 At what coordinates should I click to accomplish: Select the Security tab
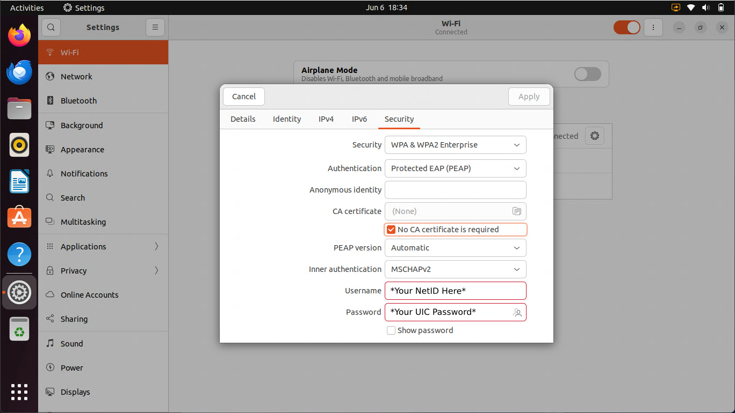click(399, 119)
